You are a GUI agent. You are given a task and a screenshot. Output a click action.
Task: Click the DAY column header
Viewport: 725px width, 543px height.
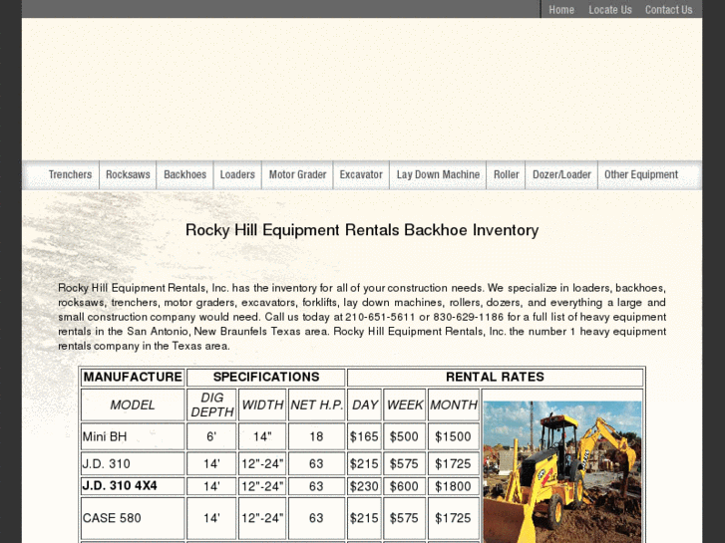pyautogui.click(x=364, y=405)
